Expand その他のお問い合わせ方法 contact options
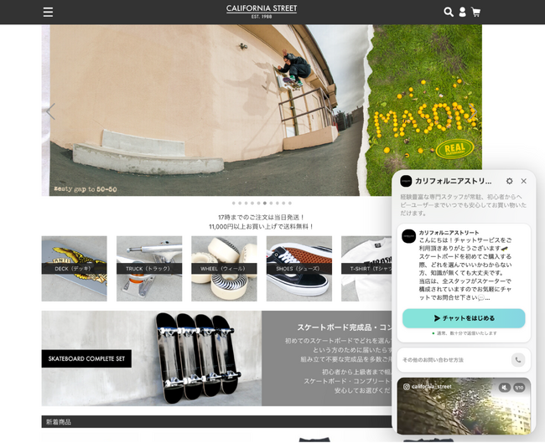The height and width of the screenshot is (443, 545). tap(453, 360)
